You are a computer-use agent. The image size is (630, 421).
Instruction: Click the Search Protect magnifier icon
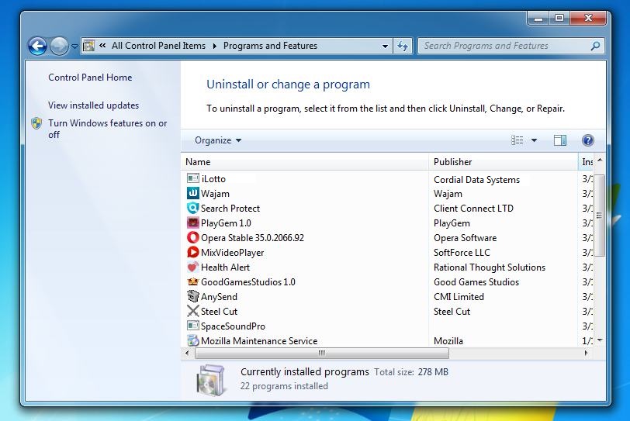click(x=193, y=208)
